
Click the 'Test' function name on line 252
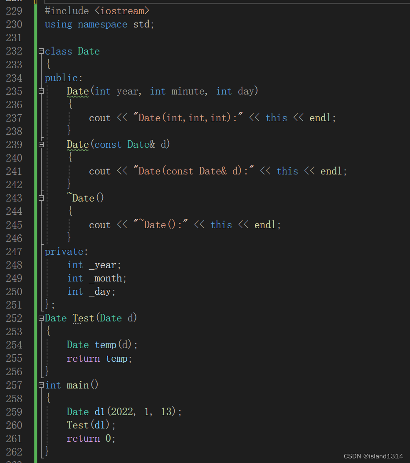click(84, 318)
